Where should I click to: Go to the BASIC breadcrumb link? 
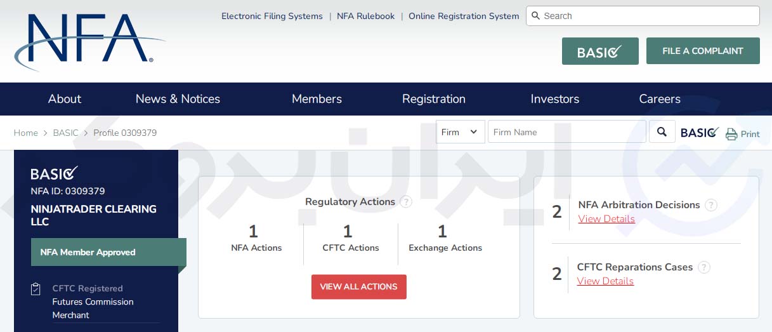coord(65,133)
